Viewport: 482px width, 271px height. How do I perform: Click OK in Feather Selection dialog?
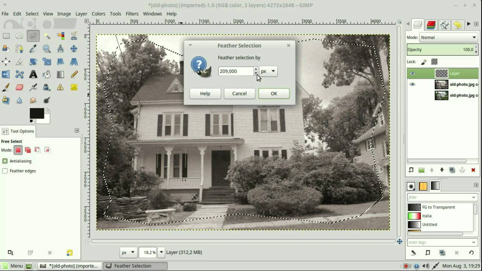(274, 93)
